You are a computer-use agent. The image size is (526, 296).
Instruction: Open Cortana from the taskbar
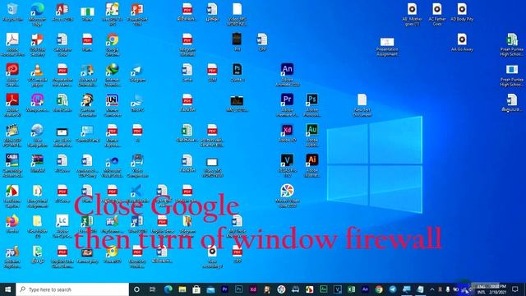click(x=136, y=289)
